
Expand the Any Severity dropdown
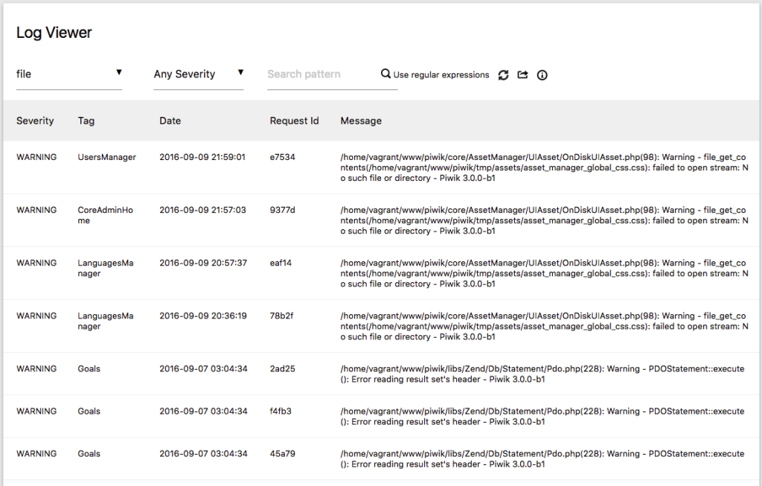click(x=198, y=74)
